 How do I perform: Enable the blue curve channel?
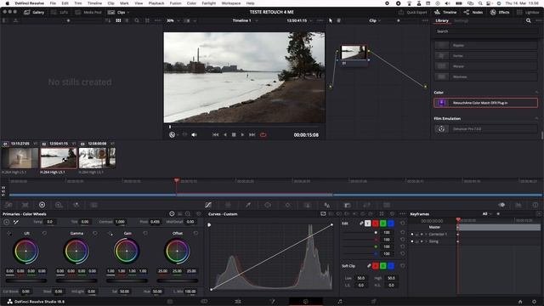pyautogui.click(x=391, y=224)
